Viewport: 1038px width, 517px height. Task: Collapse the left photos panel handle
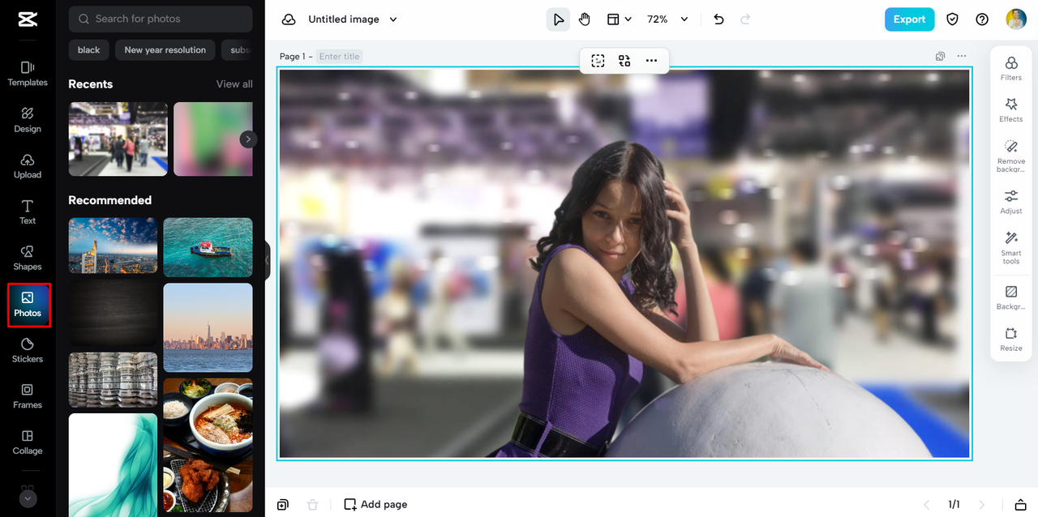click(267, 261)
